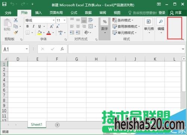Toggle wrap text
Image resolution: width=187 pixels, height=135 pixels.
(x=91, y=20)
